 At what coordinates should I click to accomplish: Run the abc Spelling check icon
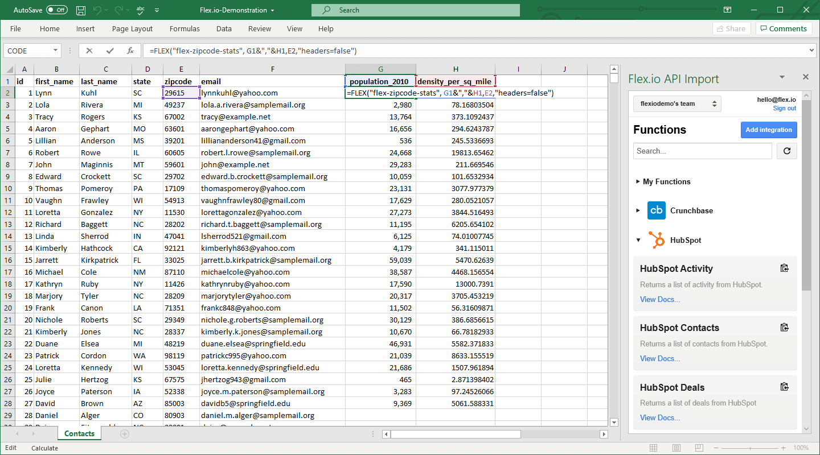141,10
